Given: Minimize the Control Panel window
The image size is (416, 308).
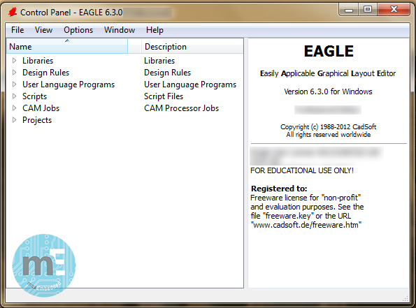Looking at the screenshot, I should [x=349, y=10].
